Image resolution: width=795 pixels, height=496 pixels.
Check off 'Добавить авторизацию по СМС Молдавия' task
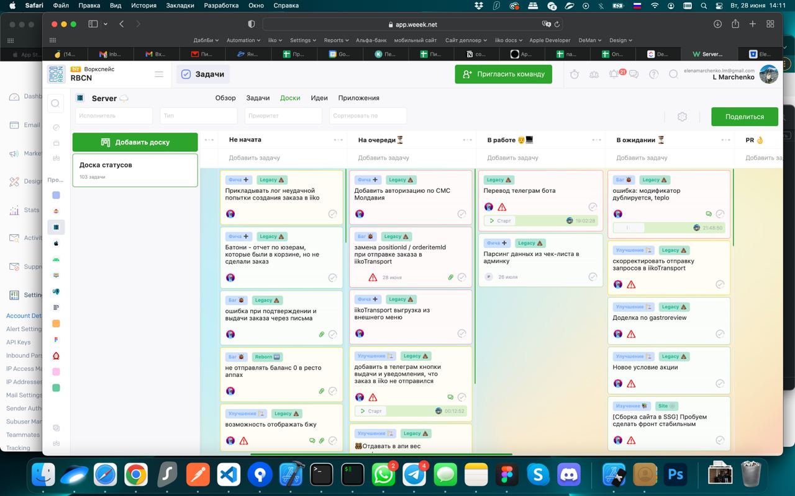pyautogui.click(x=461, y=214)
